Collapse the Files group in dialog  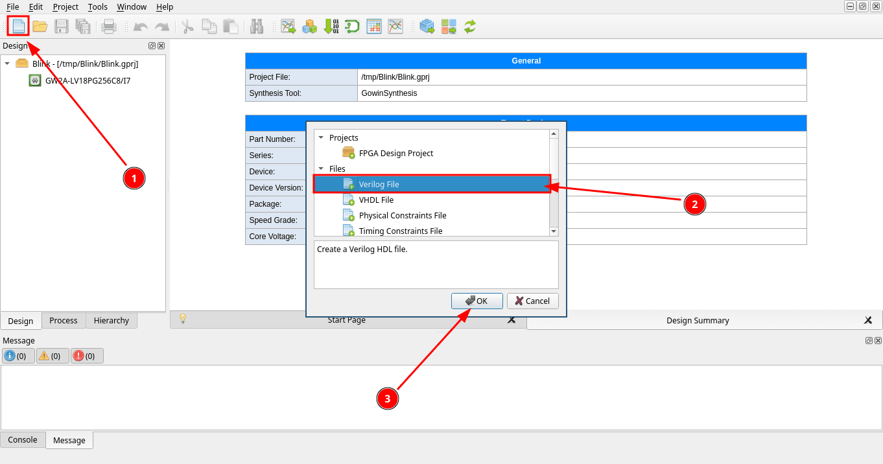320,168
